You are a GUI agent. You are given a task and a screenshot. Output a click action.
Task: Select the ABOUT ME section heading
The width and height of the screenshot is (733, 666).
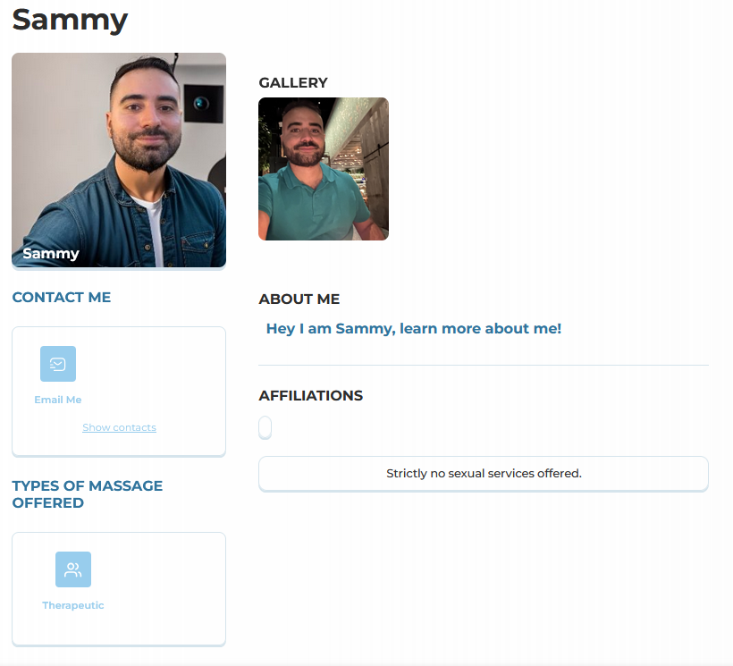[299, 299]
